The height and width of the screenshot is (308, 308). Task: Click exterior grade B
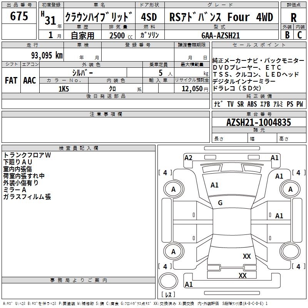pyautogui.click(x=287, y=35)
